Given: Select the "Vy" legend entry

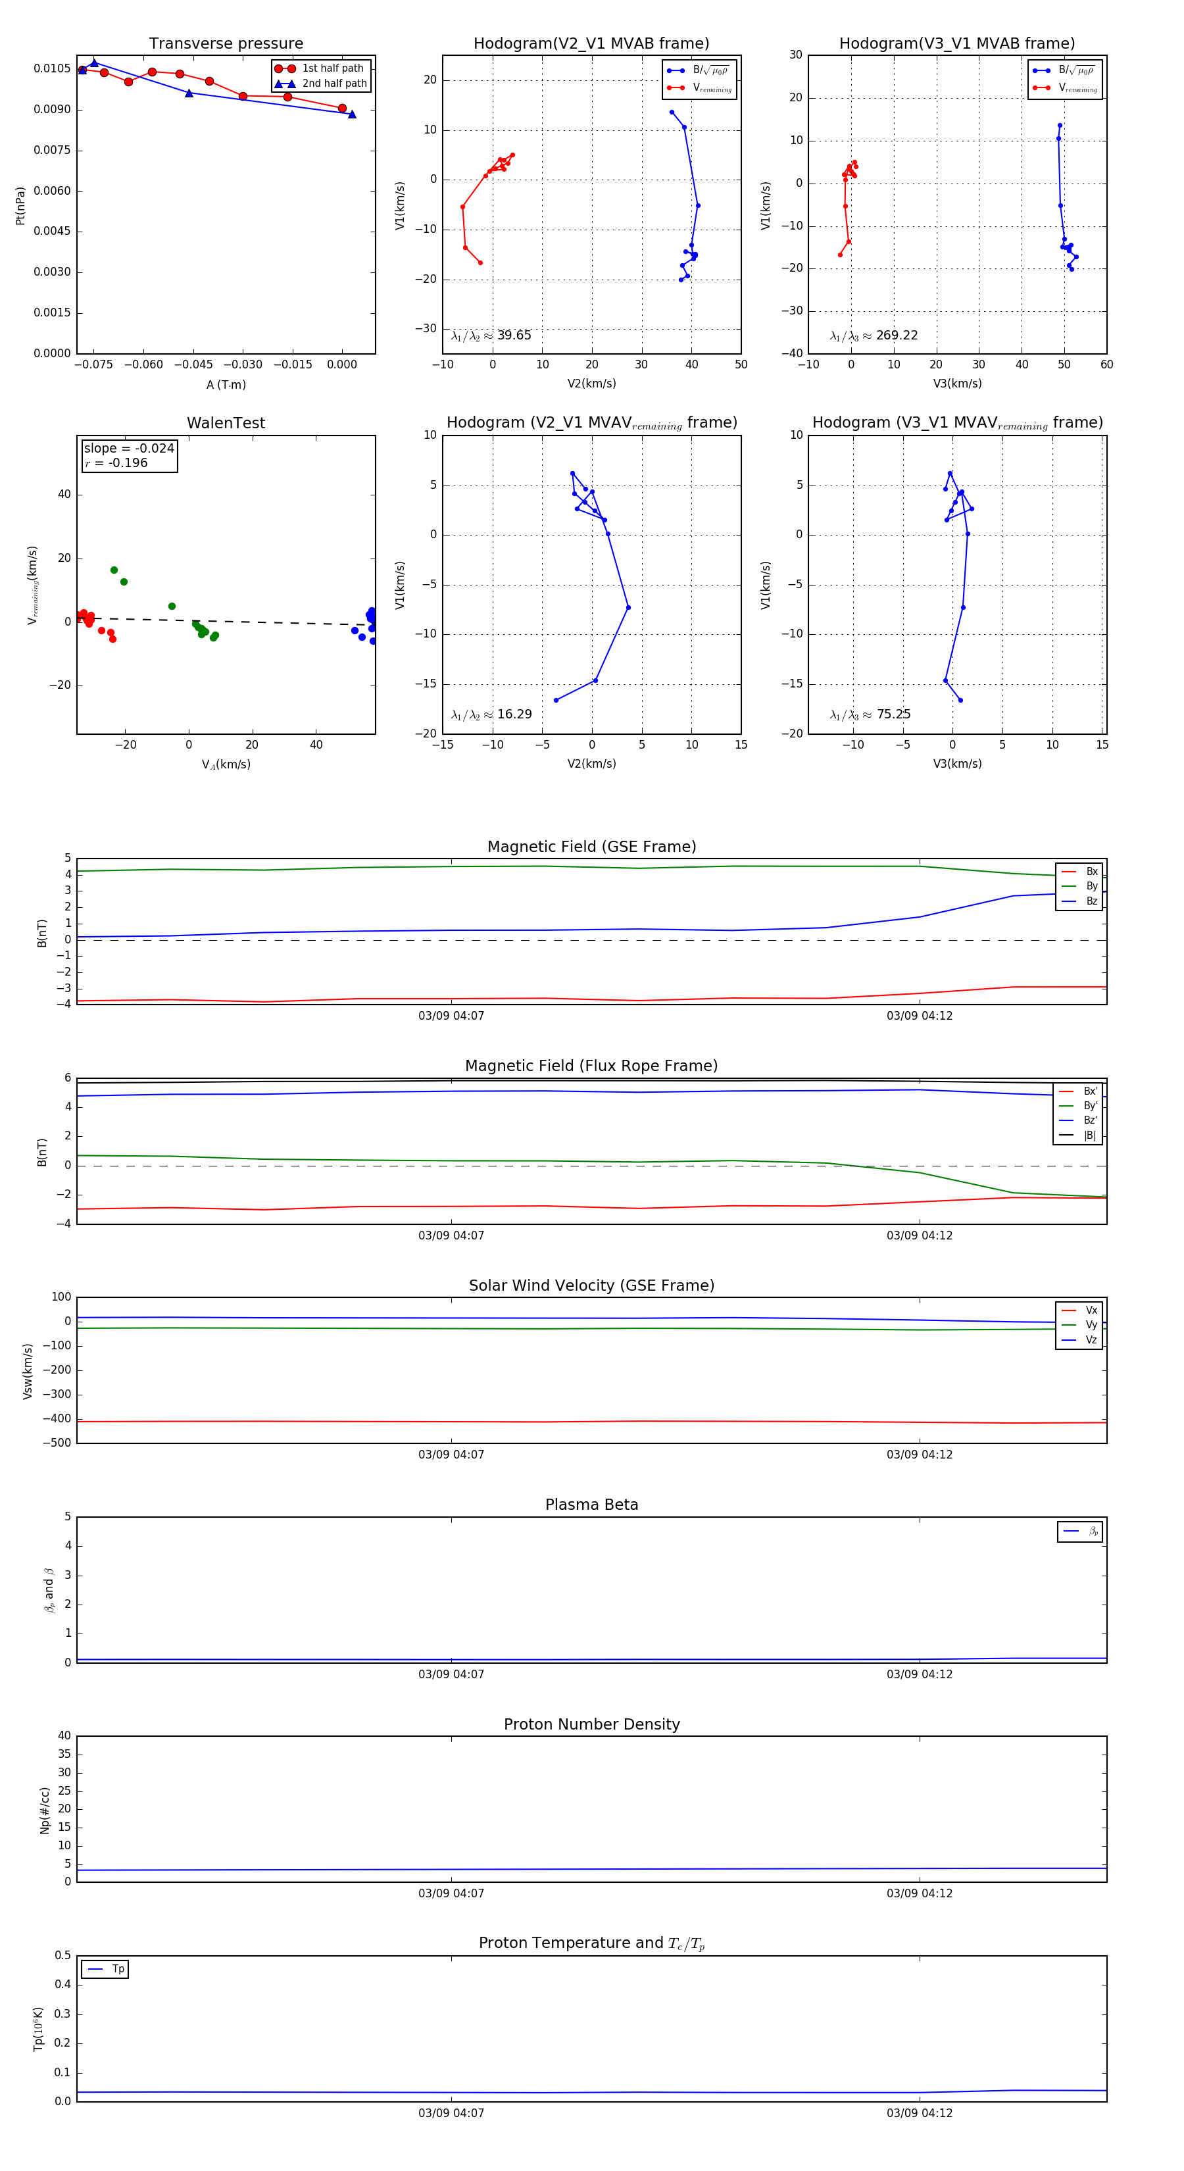Looking at the screenshot, I should click(x=1080, y=1325).
